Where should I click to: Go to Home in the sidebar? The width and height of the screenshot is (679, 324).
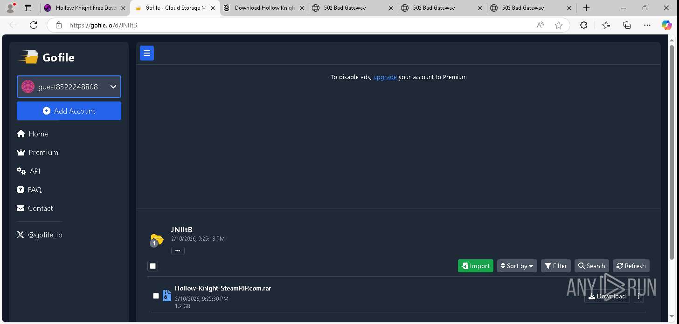point(33,134)
